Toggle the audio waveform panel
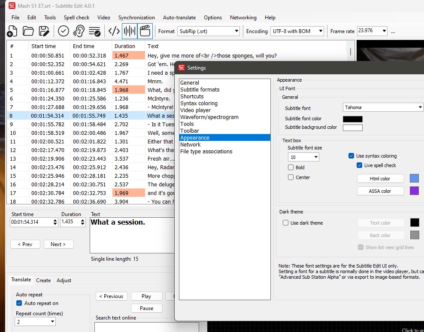The width and height of the screenshot is (424, 332). (x=129, y=31)
